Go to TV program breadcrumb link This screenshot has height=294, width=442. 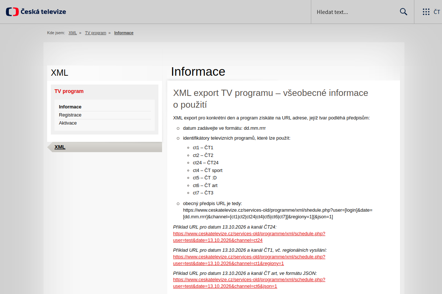95,33
